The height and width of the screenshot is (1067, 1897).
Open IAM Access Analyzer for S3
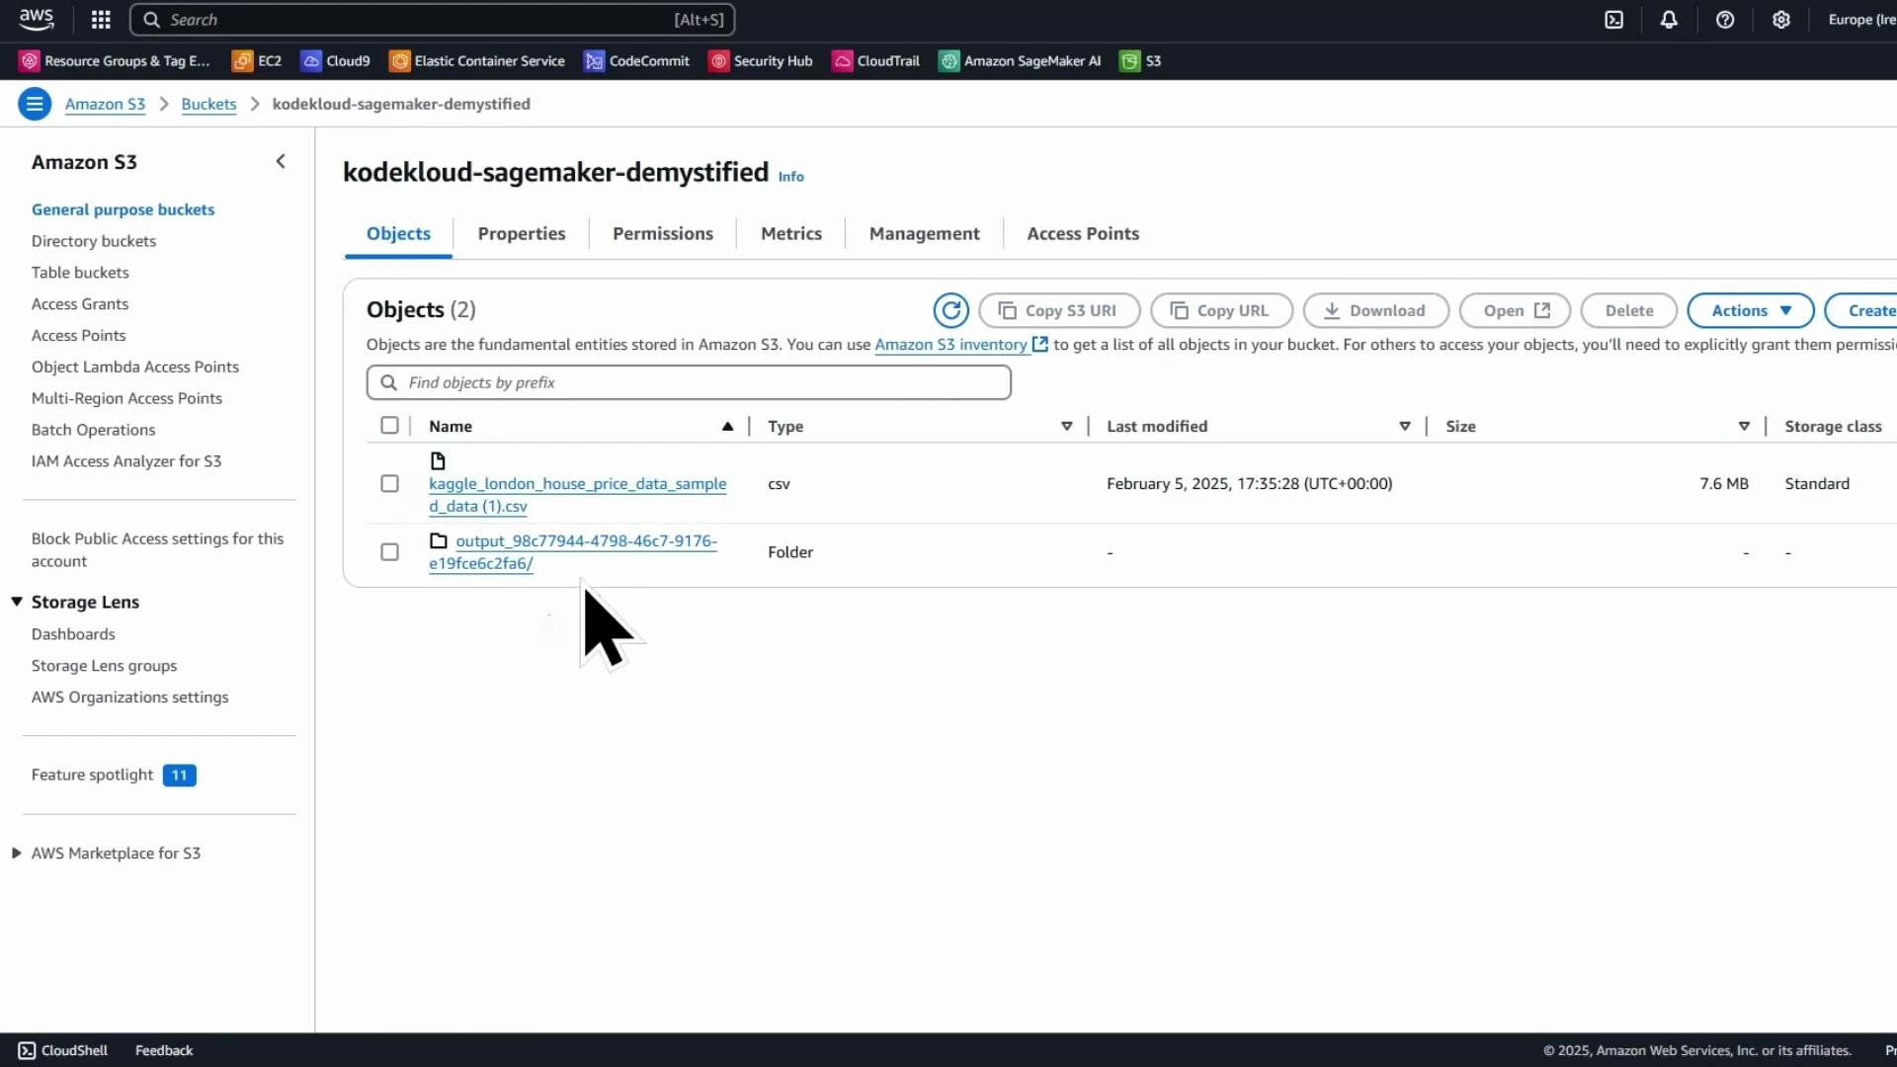tap(126, 461)
